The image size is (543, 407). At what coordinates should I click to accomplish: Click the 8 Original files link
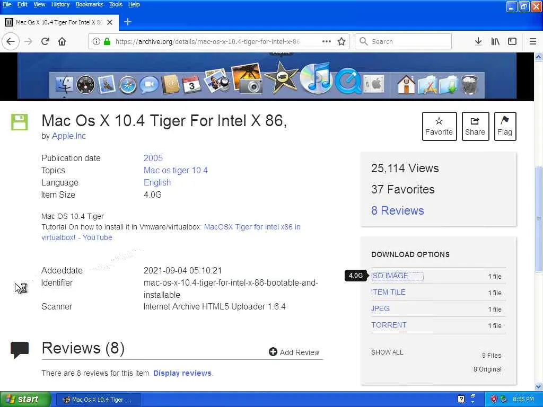coord(487,369)
